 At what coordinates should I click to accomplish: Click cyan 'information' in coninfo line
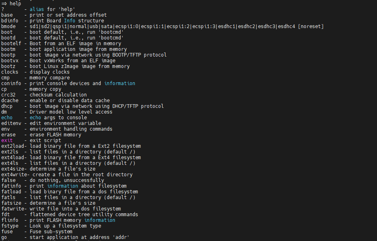coord(120,83)
